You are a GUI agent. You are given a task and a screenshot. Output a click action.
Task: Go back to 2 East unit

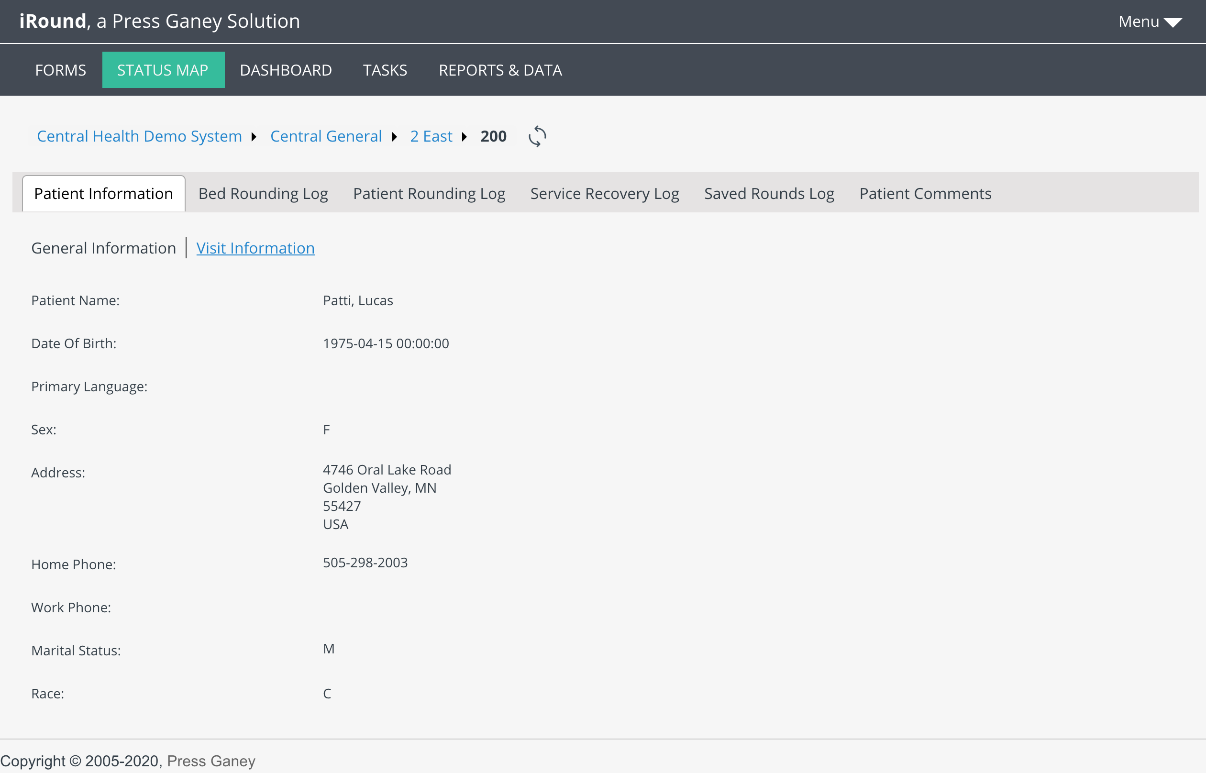[431, 136]
